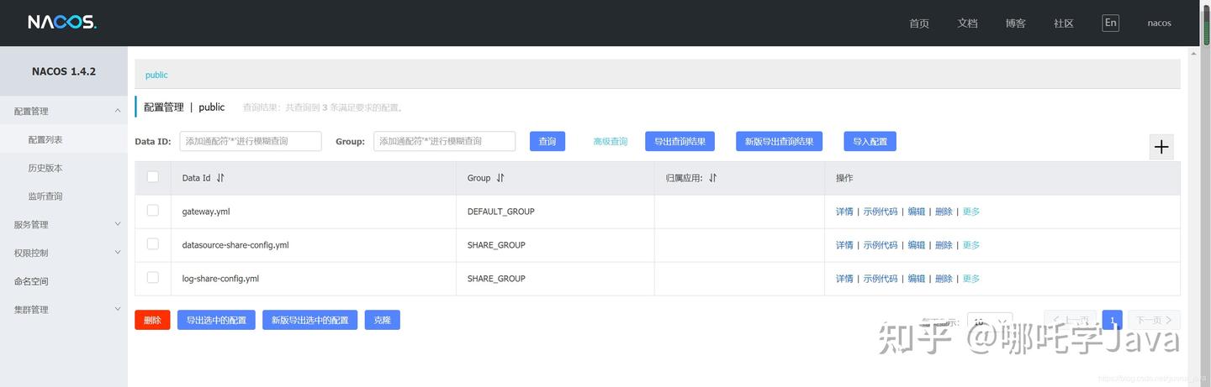This screenshot has height=387, width=1211.
Task: Click 编辑 for gateway.yml
Action: pyautogui.click(x=916, y=212)
